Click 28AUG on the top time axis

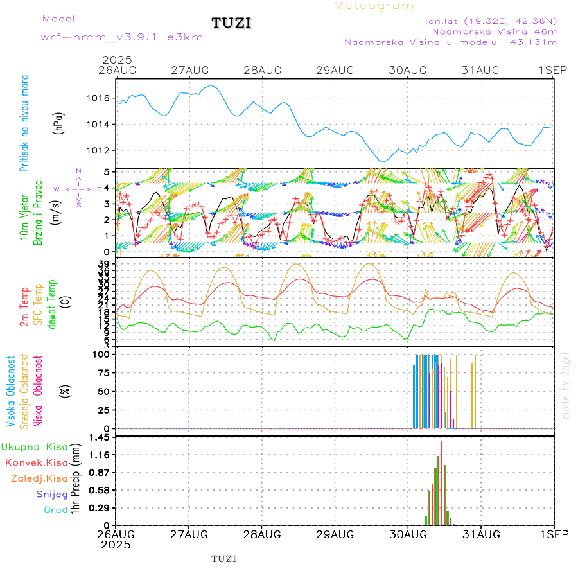coord(263,70)
